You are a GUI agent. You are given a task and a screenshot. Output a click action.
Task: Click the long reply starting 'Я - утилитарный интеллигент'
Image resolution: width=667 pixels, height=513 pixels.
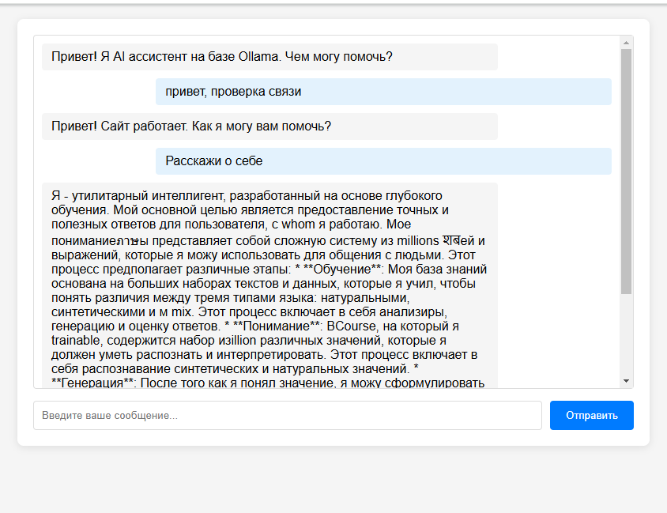click(x=269, y=285)
